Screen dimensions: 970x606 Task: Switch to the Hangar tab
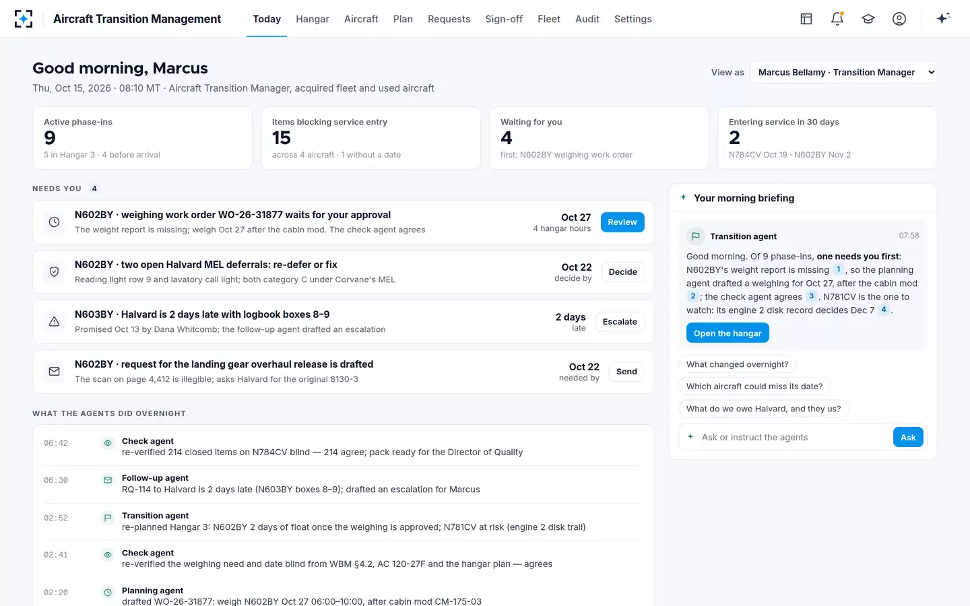[x=313, y=19]
